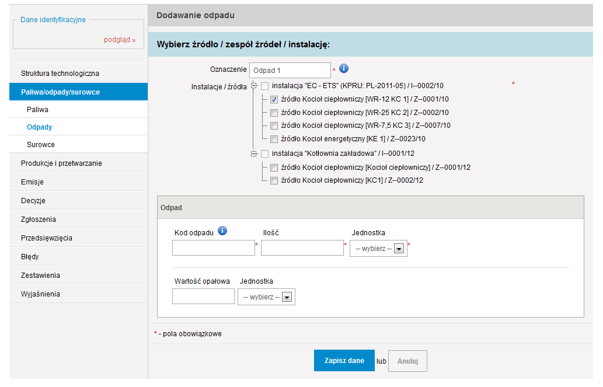This screenshot has width=603, height=387.
Task: Check źródło Kocioł energetyczny KE 1
Action: pyautogui.click(x=274, y=140)
